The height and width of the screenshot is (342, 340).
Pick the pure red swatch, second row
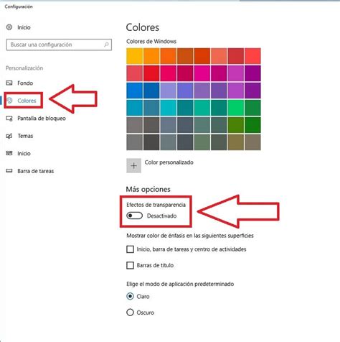click(151, 73)
